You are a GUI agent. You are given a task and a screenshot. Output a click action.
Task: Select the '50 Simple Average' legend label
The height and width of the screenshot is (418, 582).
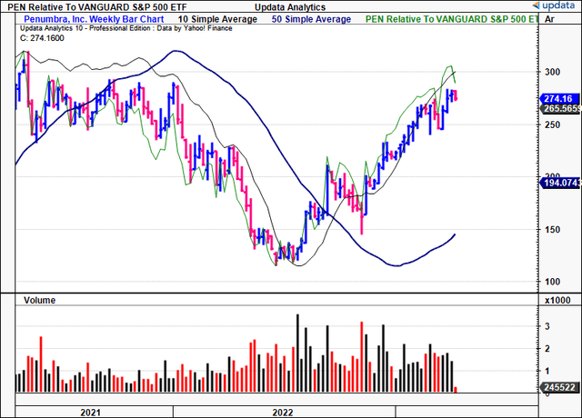(311, 19)
